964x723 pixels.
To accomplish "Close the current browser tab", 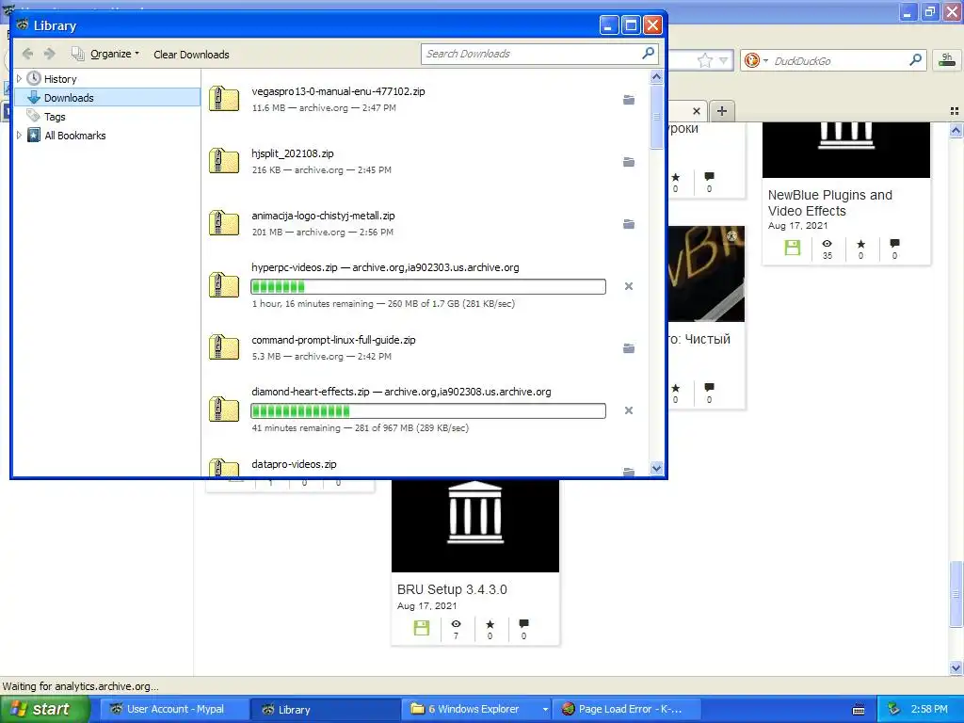I will click(696, 111).
